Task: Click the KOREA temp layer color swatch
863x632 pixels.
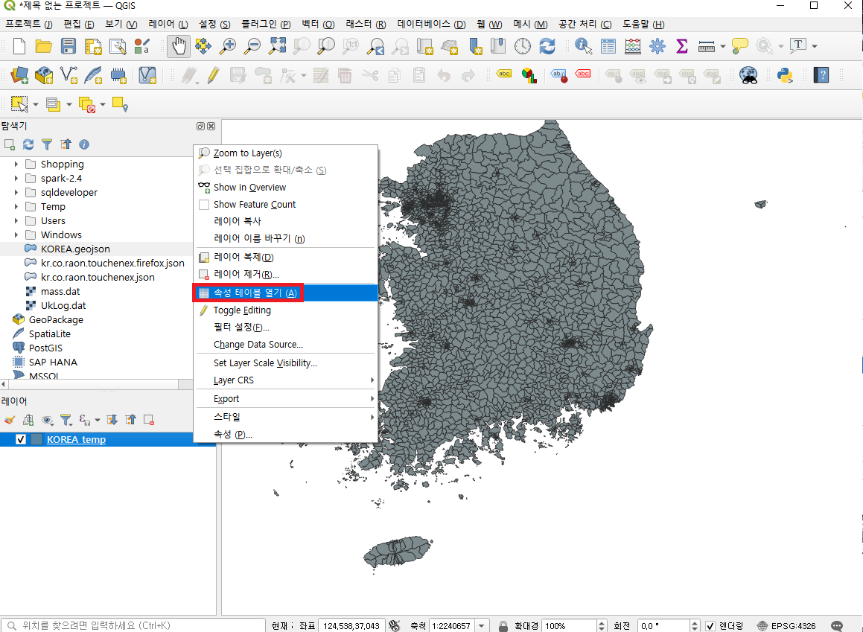Action: 37,439
